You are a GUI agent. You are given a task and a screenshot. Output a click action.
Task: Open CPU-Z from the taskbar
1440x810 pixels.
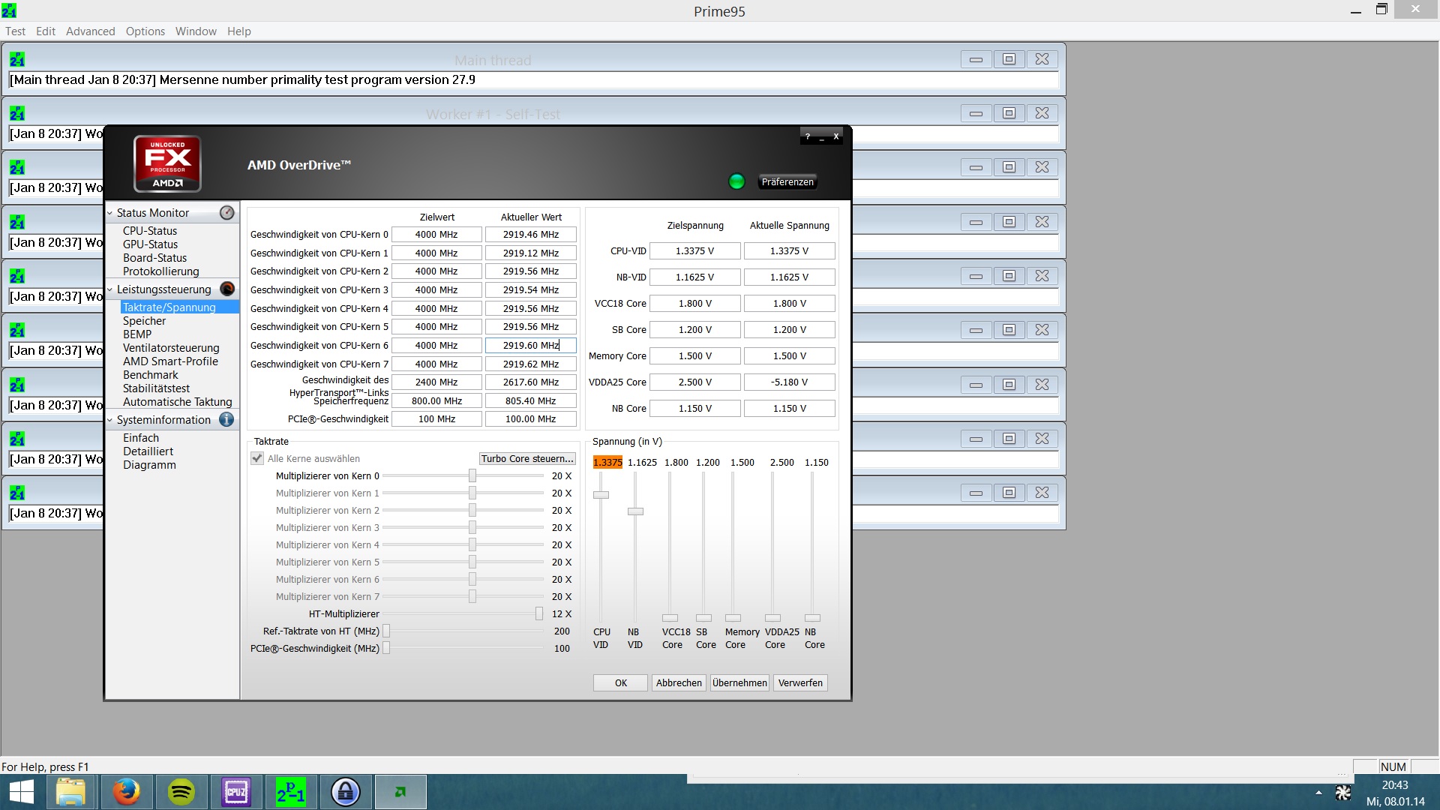[236, 792]
